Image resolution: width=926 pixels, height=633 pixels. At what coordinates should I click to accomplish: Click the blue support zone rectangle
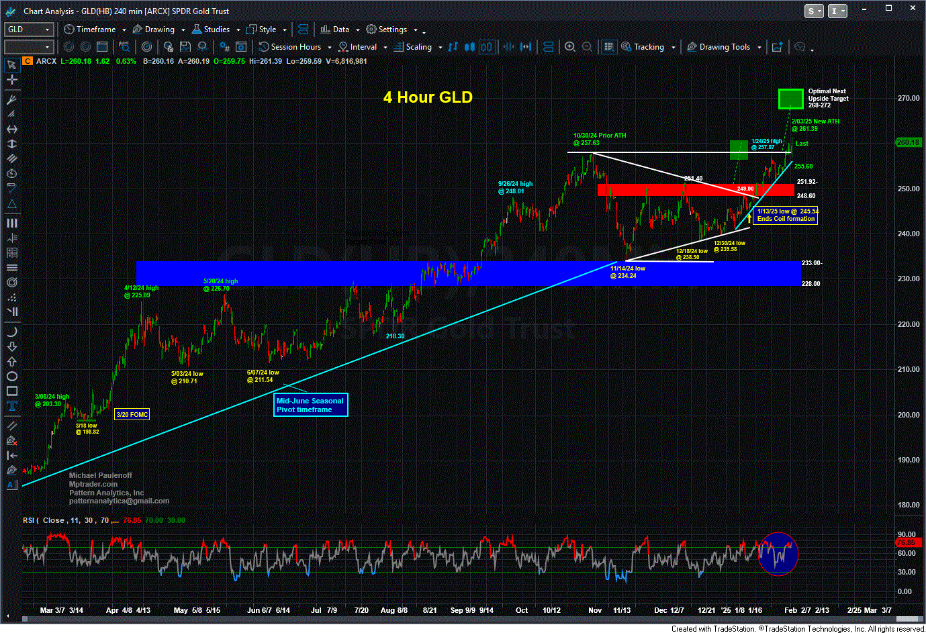[469, 273]
